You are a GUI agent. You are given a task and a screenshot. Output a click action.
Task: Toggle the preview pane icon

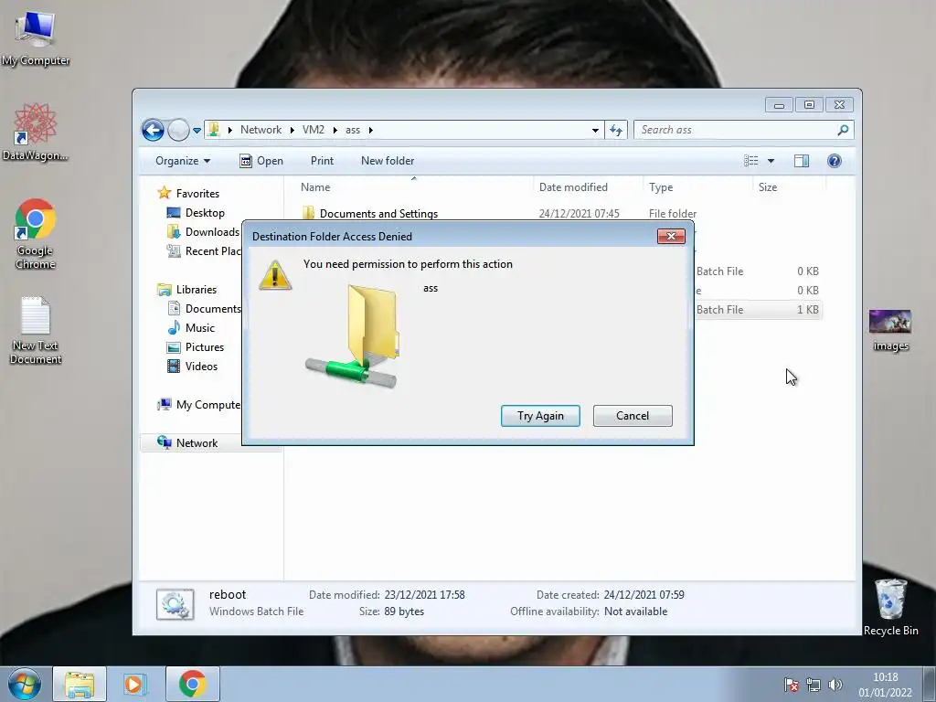(x=801, y=161)
